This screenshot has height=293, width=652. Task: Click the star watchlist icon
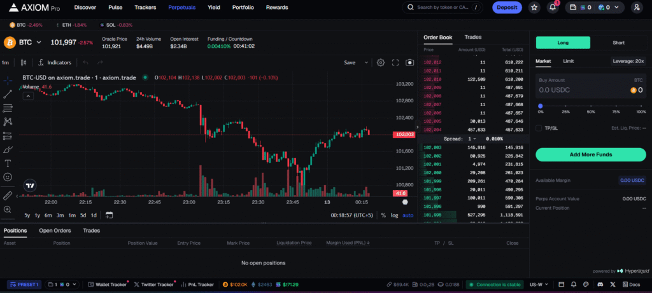click(x=534, y=8)
